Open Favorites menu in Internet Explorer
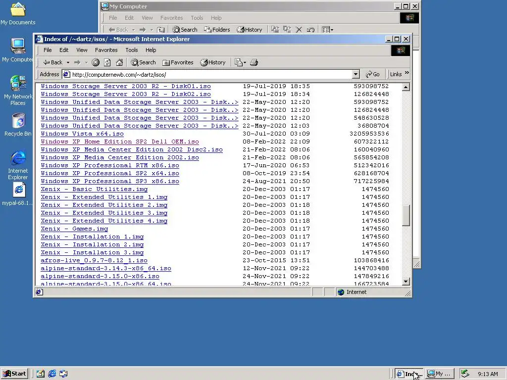Image resolution: width=507 pixels, height=380 pixels. click(106, 50)
